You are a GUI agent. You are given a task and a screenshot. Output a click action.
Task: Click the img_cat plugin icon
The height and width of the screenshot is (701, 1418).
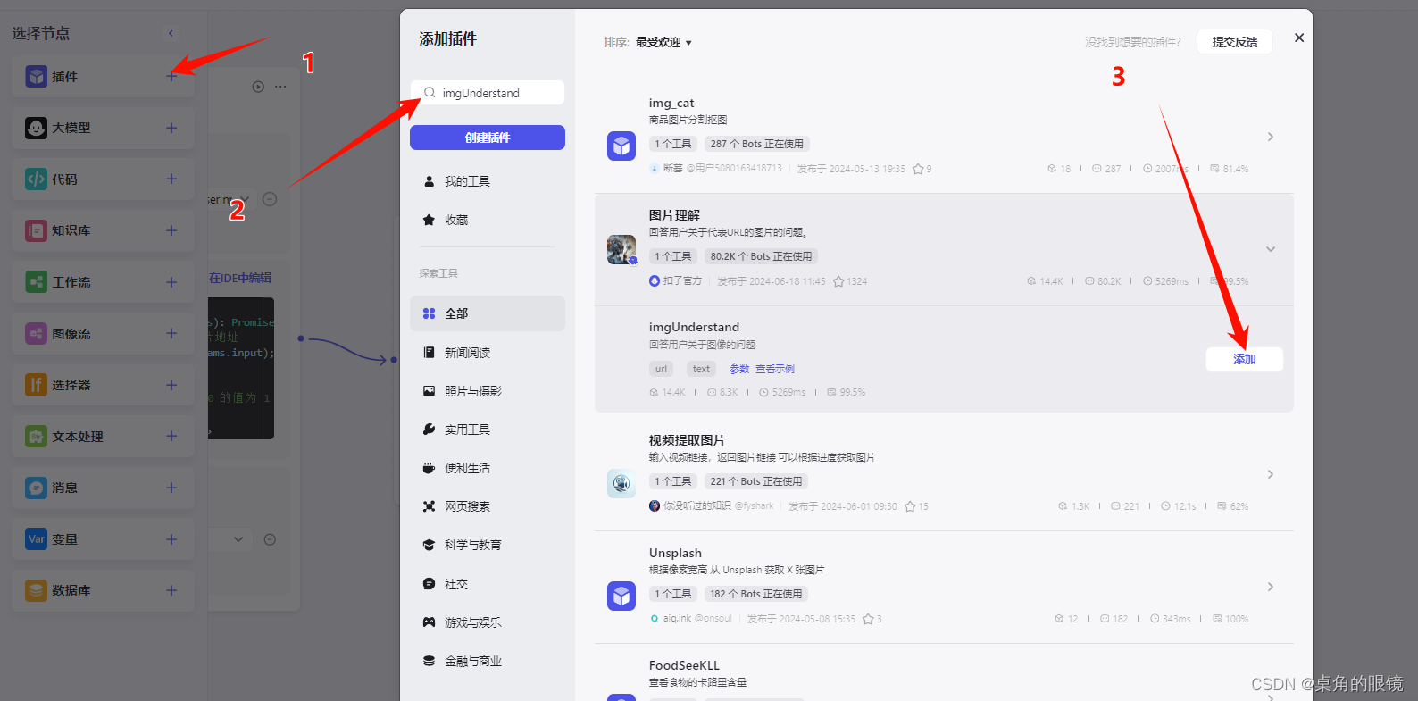tap(621, 146)
